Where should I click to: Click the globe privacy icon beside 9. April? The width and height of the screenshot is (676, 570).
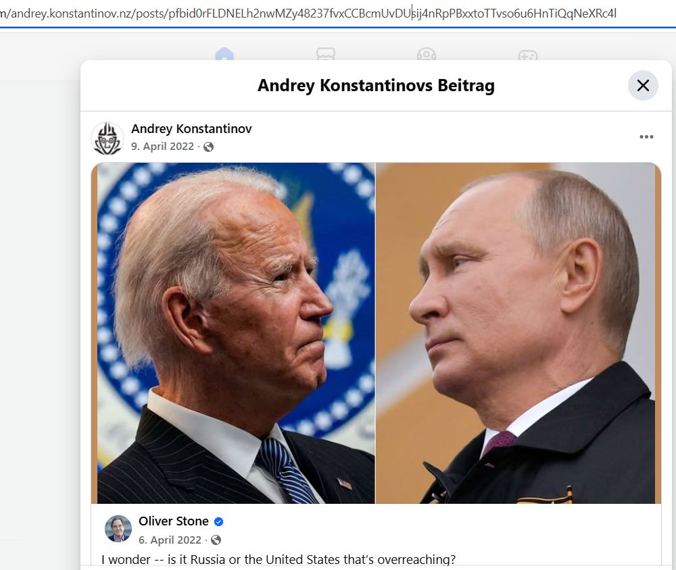[x=209, y=147]
